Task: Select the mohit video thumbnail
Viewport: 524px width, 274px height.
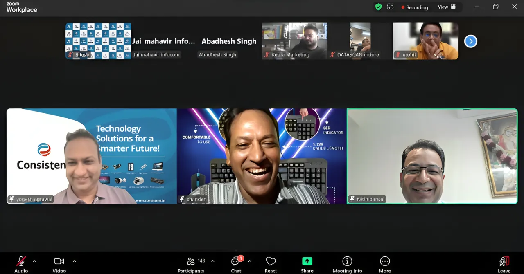Action: (x=425, y=41)
